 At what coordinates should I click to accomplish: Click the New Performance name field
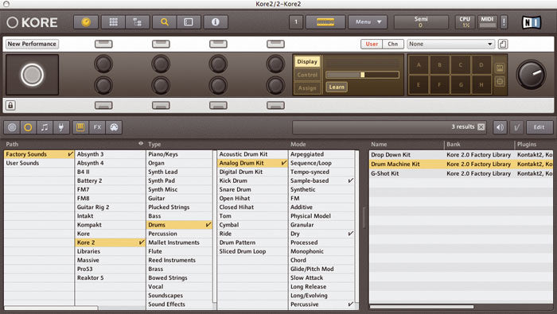(32, 44)
